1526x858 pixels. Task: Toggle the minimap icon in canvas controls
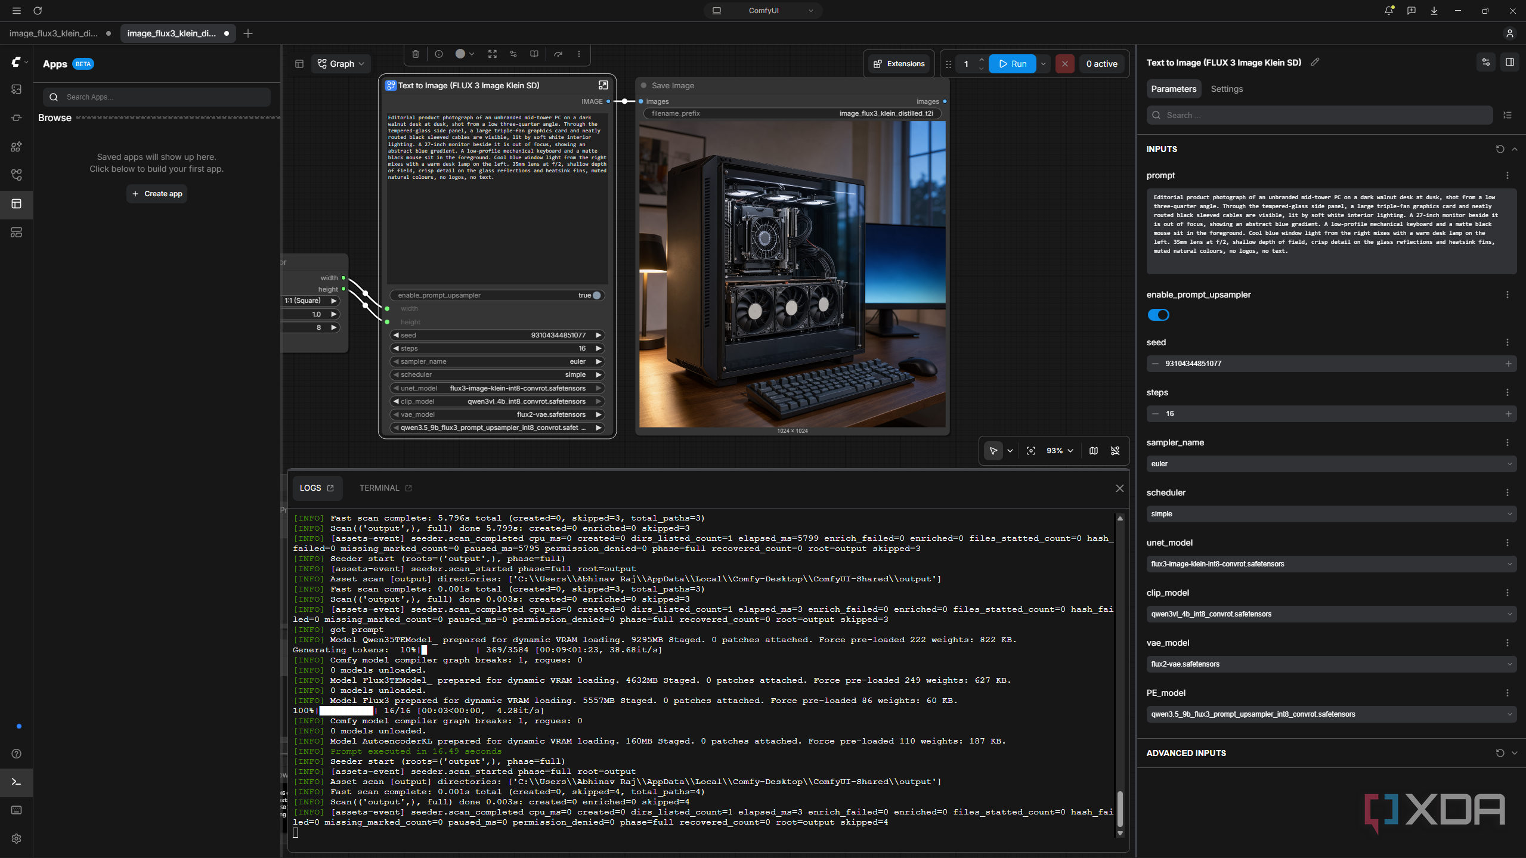pyautogui.click(x=1094, y=451)
